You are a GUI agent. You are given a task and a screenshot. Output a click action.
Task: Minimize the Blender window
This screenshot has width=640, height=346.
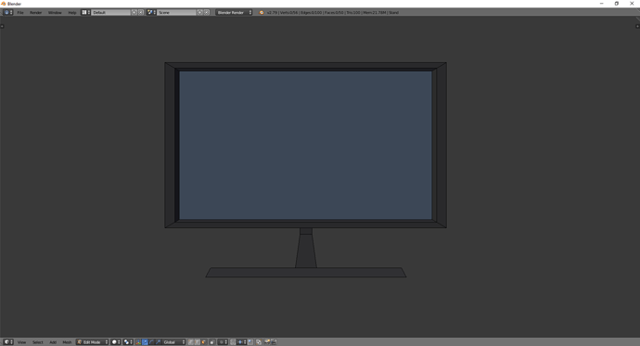click(x=602, y=4)
